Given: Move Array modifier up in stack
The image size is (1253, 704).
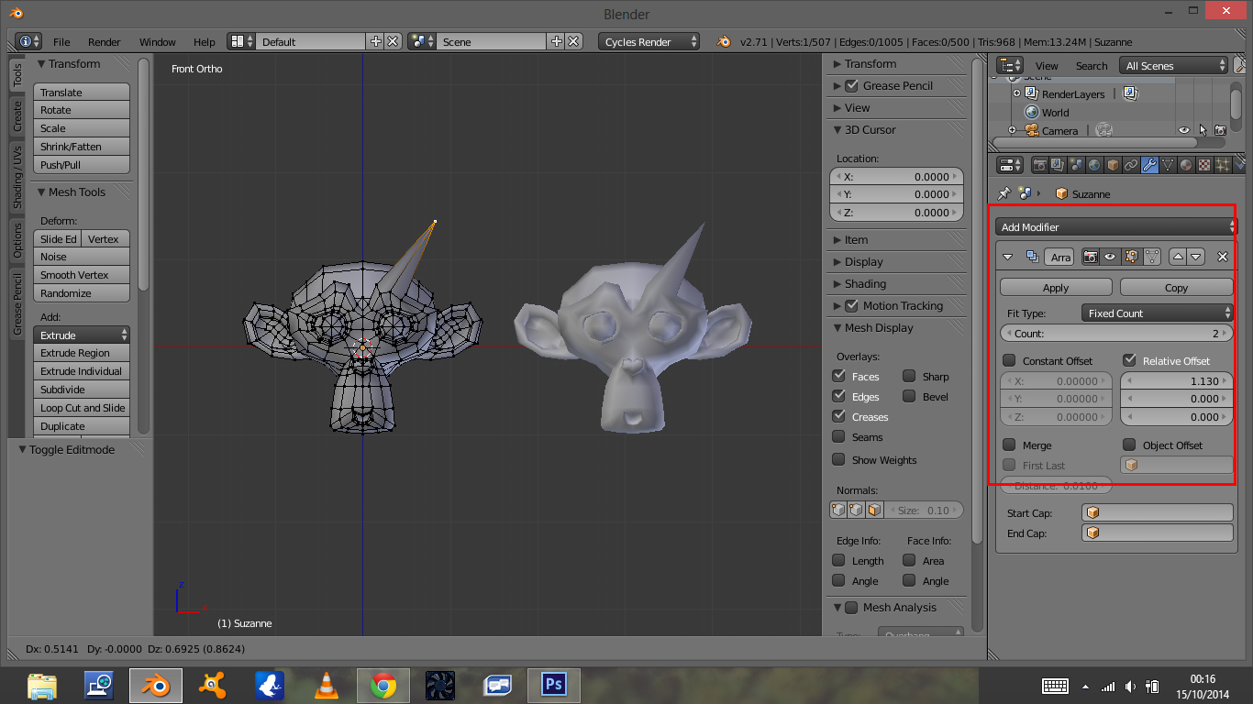Looking at the screenshot, I should tap(1179, 257).
